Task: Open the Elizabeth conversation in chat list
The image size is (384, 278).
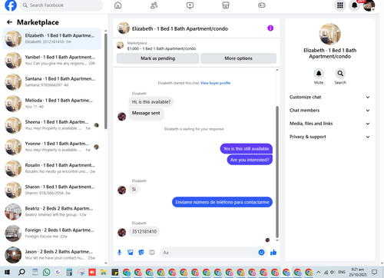Action: click(51, 38)
